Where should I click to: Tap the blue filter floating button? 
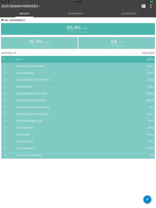pyautogui.click(x=147, y=199)
